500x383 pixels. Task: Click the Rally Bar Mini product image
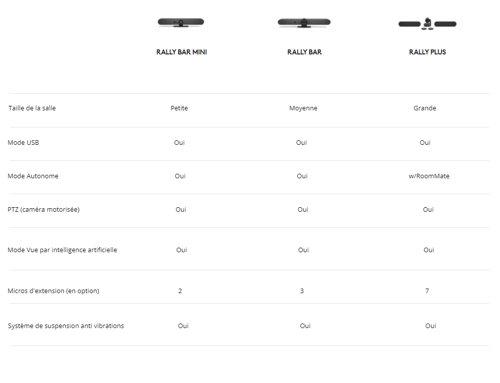(x=181, y=23)
